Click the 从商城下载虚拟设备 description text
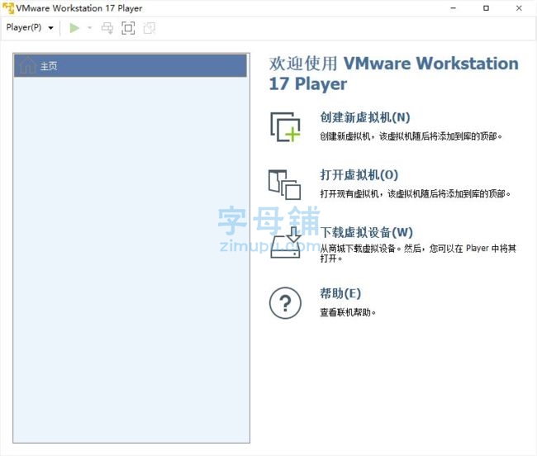 tap(418, 253)
